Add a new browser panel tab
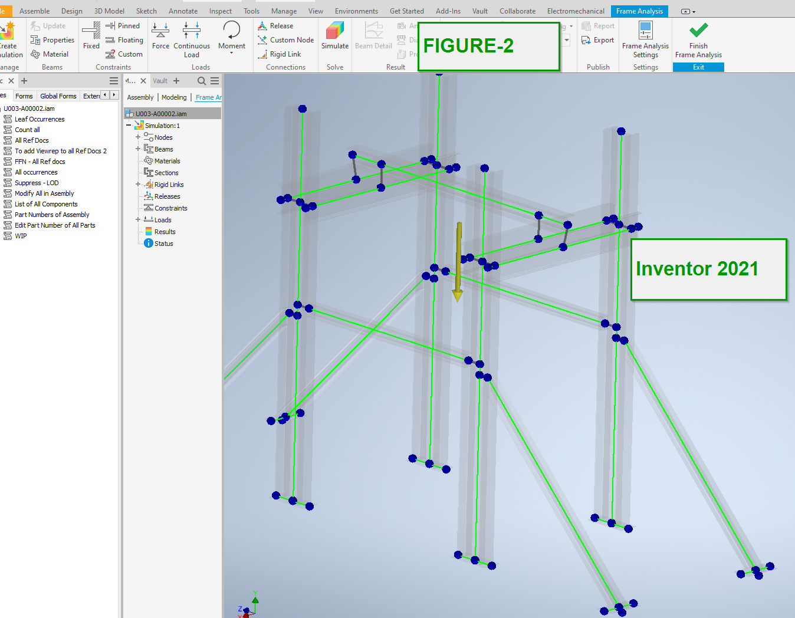 point(176,81)
